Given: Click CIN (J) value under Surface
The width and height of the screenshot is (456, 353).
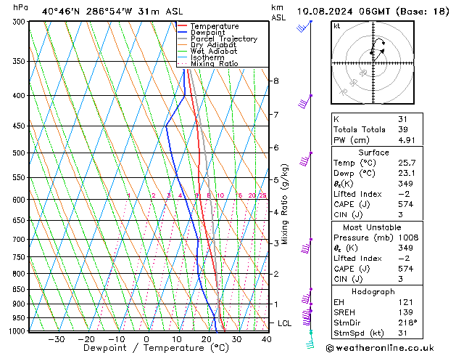Looking at the screenshot, I should tap(400, 215).
